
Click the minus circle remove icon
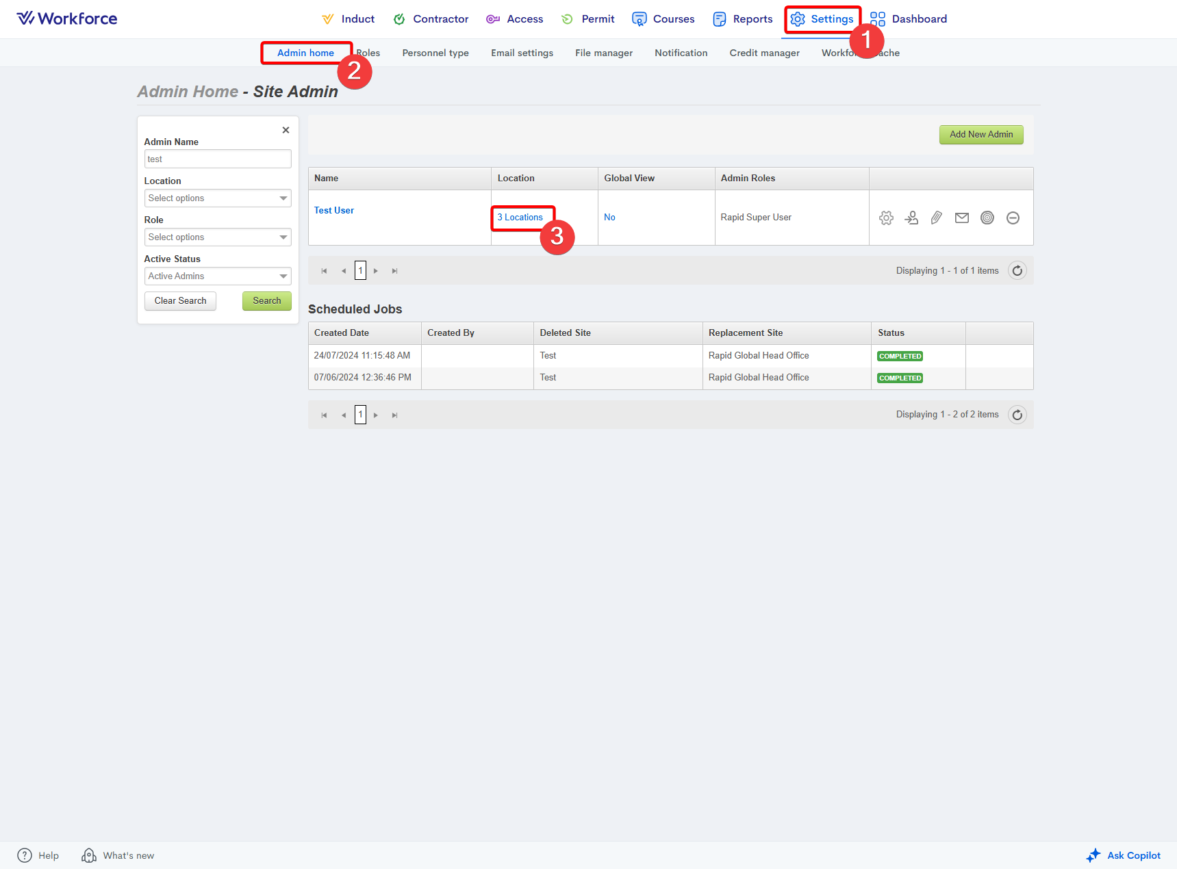pos(1013,218)
